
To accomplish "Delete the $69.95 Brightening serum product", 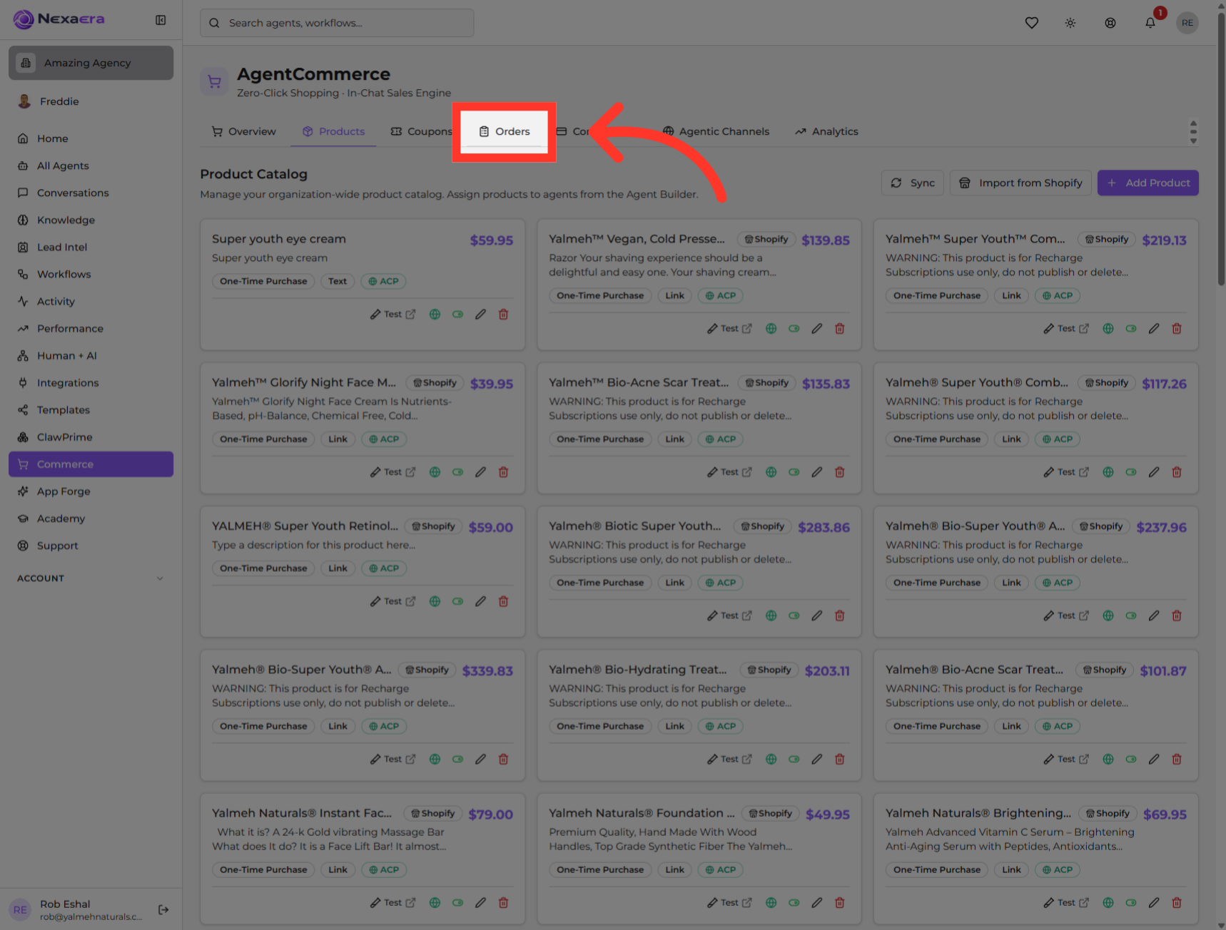I will [x=1176, y=903].
